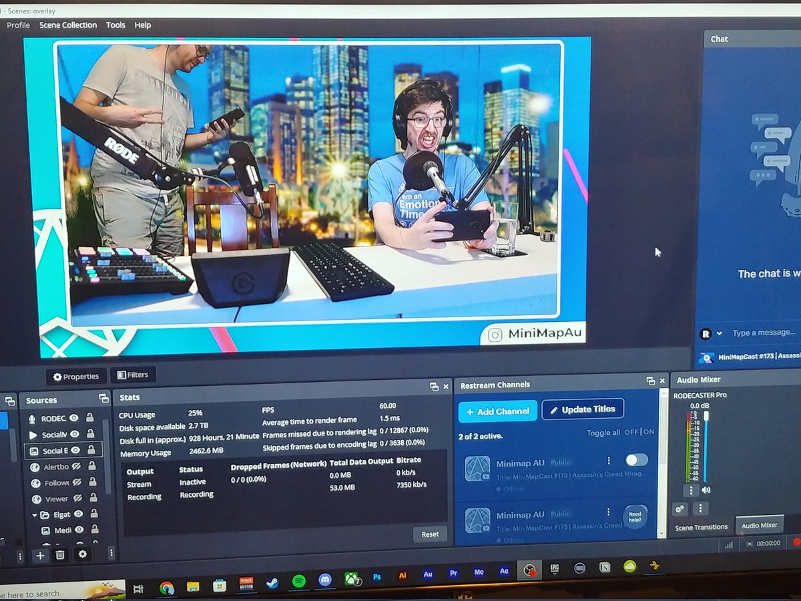Open Audio Mixer three-dot menu beside gears

pyautogui.click(x=700, y=509)
